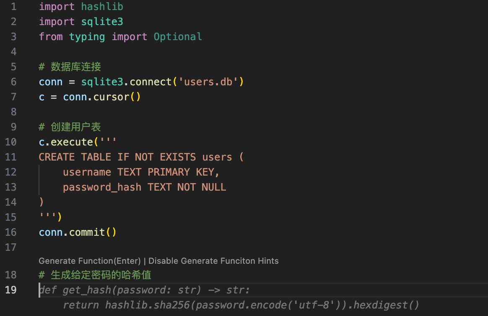Click the 'users.db' string literal
The image size is (488, 316).
(208, 82)
